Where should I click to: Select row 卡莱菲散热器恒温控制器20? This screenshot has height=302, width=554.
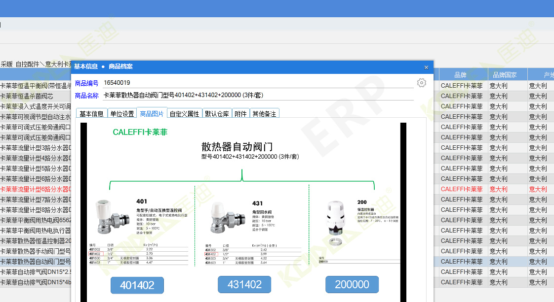coord(36,241)
